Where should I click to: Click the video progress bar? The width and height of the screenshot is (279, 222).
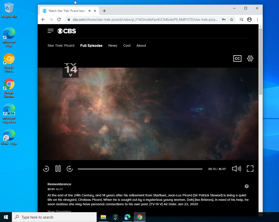tap(139, 168)
